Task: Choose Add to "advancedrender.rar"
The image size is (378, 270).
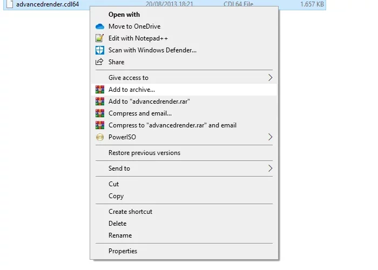Action: 184,102
